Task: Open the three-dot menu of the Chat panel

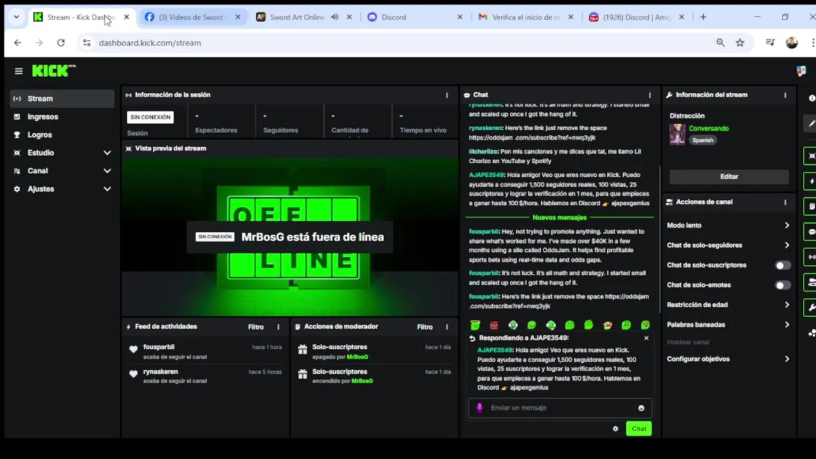Action: pos(650,95)
